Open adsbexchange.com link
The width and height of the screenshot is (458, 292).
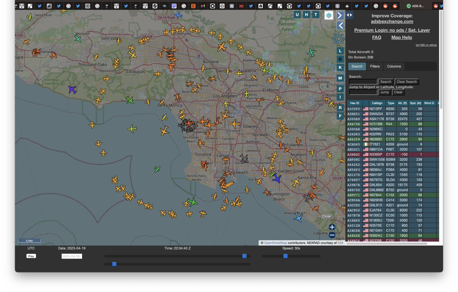pos(392,21)
